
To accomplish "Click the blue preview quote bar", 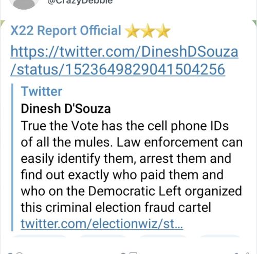I will [x=12, y=157].
